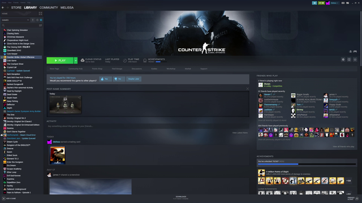
Task: Open the VR mode icon in title bar
Action: pos(343,3)
